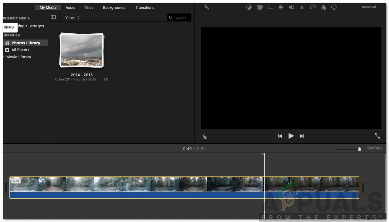Image resolution: width=389 pixels, height=222 pixels.
Task: Enable the voiceover microphone recording
Action: (x=205, y=136)
